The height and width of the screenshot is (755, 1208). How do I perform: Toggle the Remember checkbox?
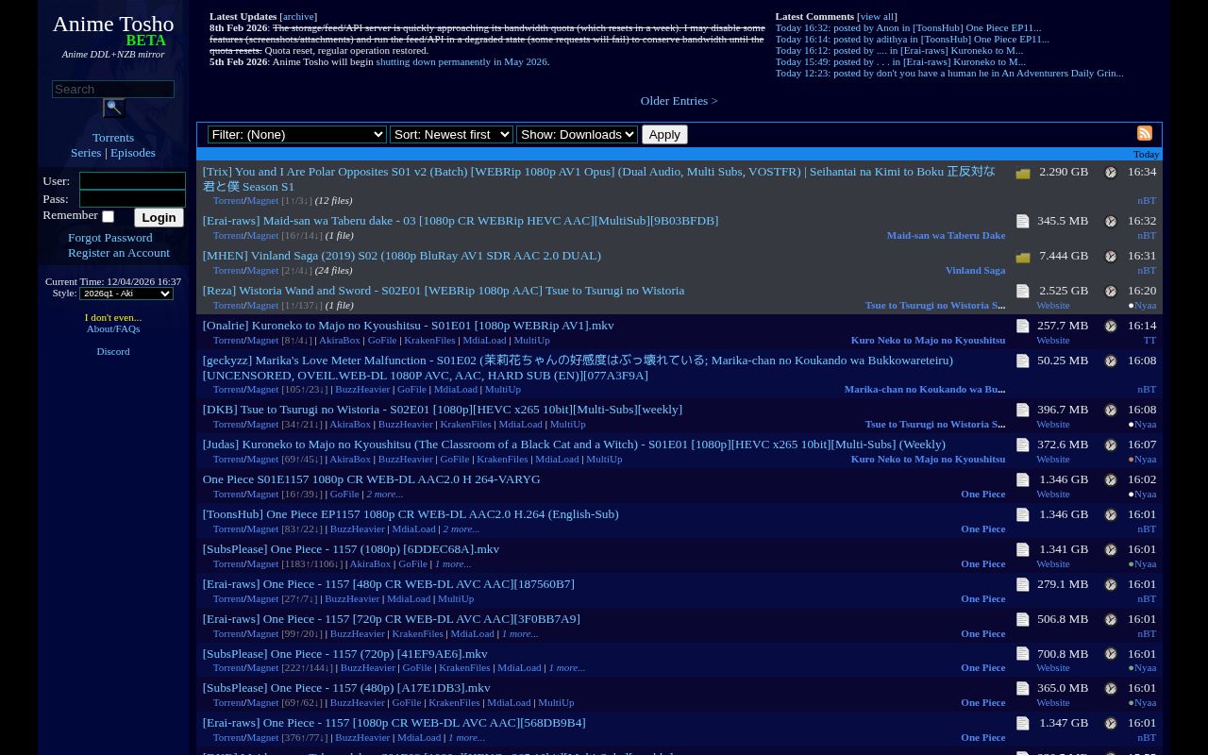coord(108,216)
